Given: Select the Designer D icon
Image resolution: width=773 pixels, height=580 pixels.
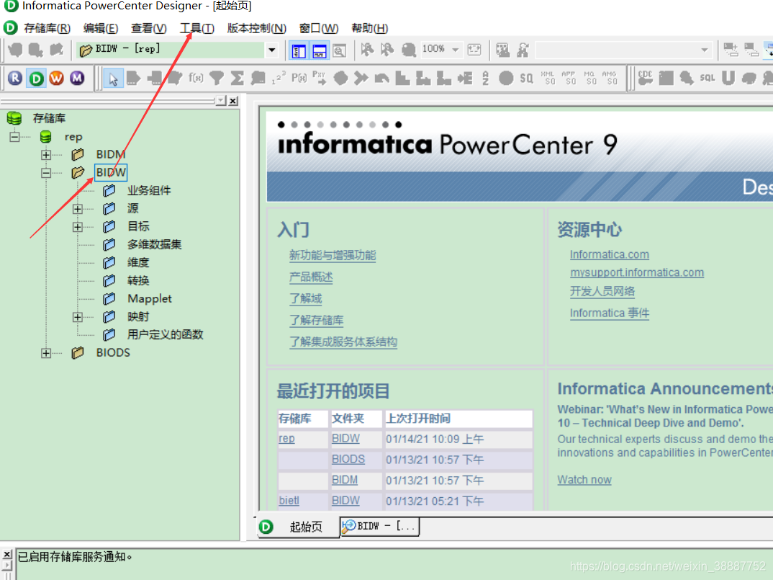Looking at the screenshot, I should tap(36, 78).
